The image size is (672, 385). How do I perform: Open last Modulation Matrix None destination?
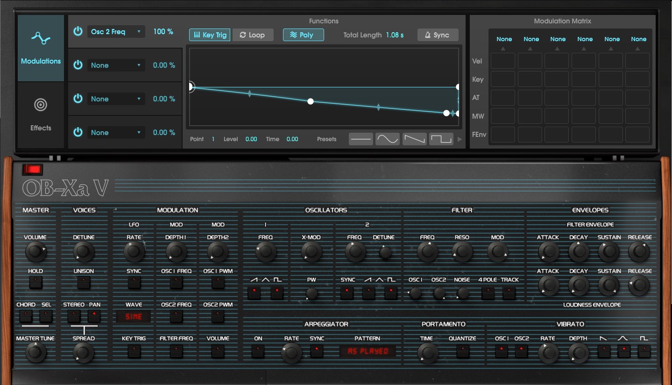(x=638, y=39)
